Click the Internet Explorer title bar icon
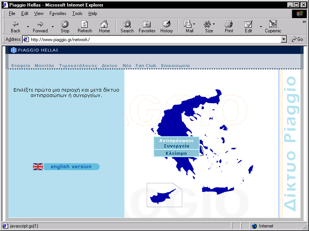 coord(5,5)
